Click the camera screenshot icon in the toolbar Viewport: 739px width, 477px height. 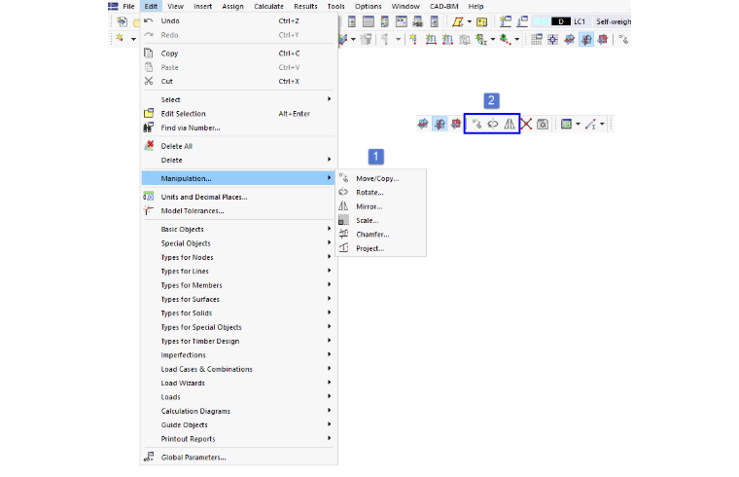click(543, 124)
